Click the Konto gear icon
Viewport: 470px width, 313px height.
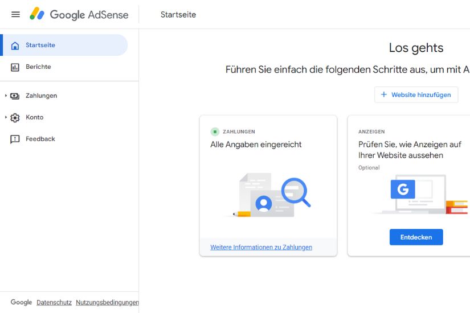point(15,117)
